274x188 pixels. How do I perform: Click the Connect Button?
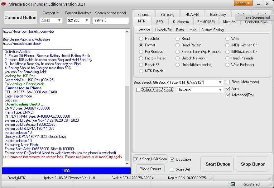coord(21,17)
